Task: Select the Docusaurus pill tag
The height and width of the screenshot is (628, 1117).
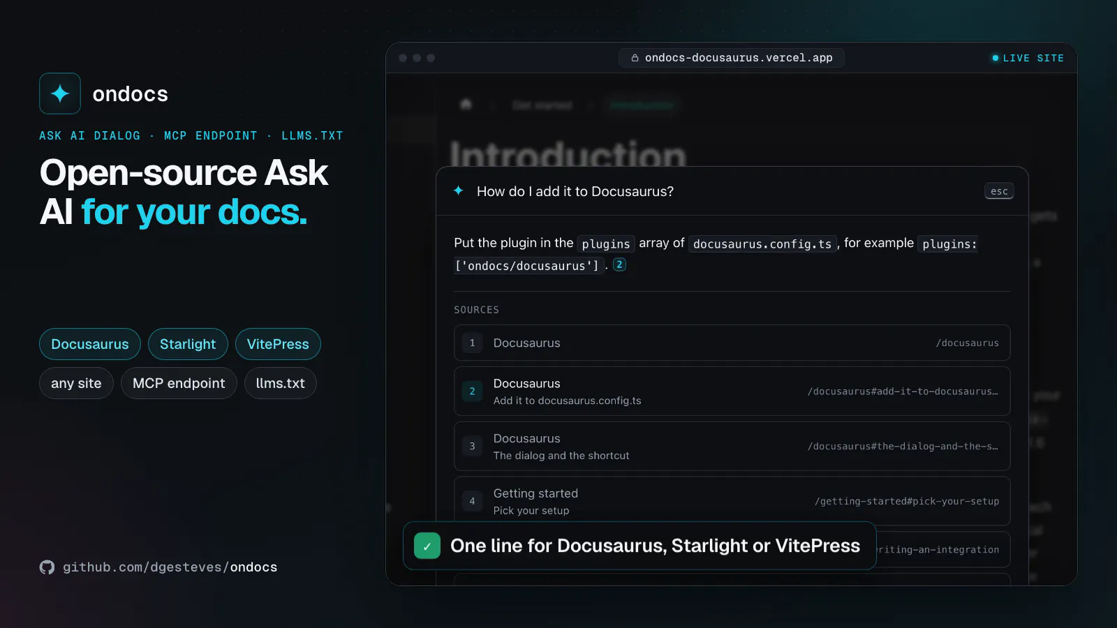Action: [x=90, y=344]
